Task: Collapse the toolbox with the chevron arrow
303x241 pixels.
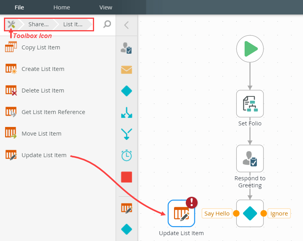Action: (x=126, y=25)
